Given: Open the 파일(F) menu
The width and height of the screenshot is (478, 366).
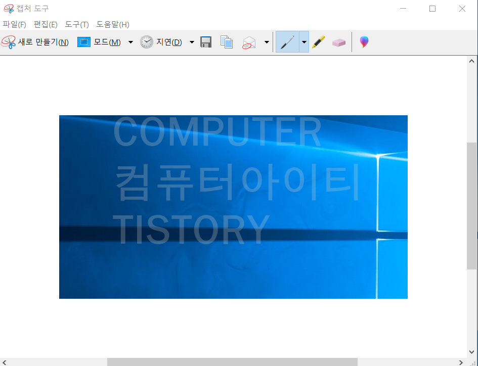Looking at the screenshot, I should tap(14, 24).
